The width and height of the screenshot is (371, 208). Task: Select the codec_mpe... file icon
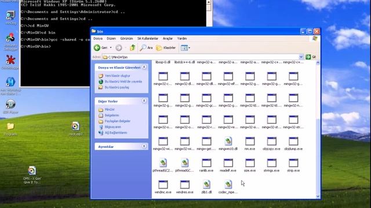pyautogui.click(x=228, y=185)
